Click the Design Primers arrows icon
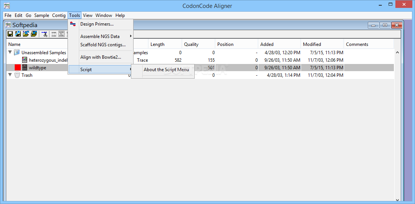 click(73, 24)
